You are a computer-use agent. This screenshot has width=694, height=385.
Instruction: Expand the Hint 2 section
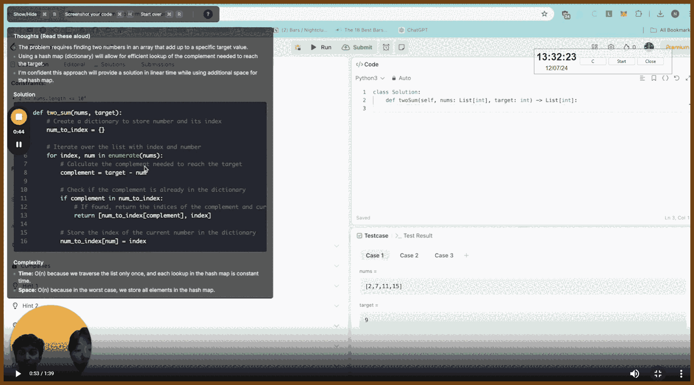176,306
